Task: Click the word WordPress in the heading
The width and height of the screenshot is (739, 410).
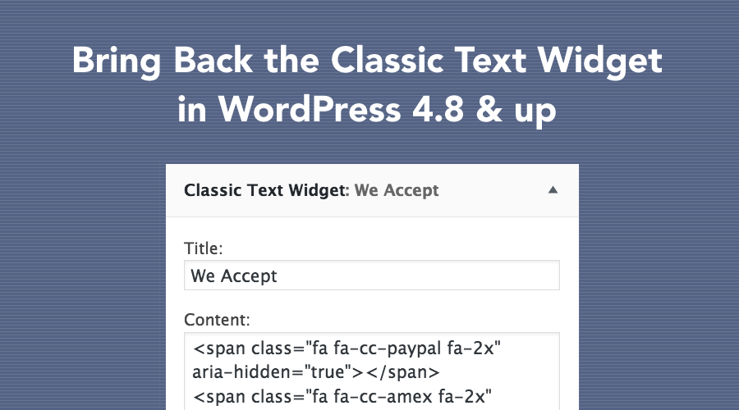Action: point(310,110)
